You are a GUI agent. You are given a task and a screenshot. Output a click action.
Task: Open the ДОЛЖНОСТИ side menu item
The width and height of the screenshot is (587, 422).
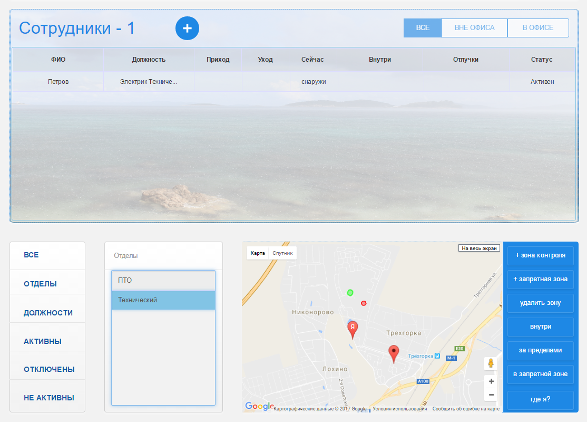coord(48,313)
